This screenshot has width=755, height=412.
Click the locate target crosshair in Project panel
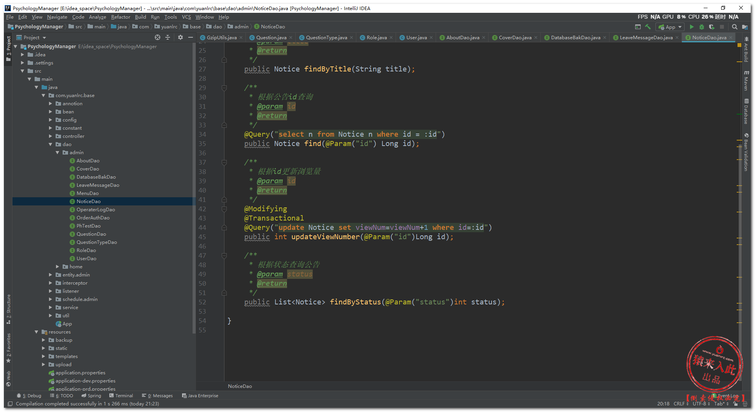[157, 37]
